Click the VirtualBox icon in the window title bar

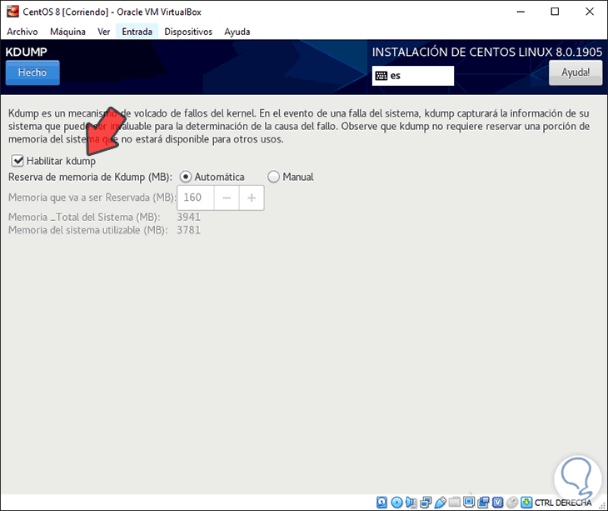(12, 12)
